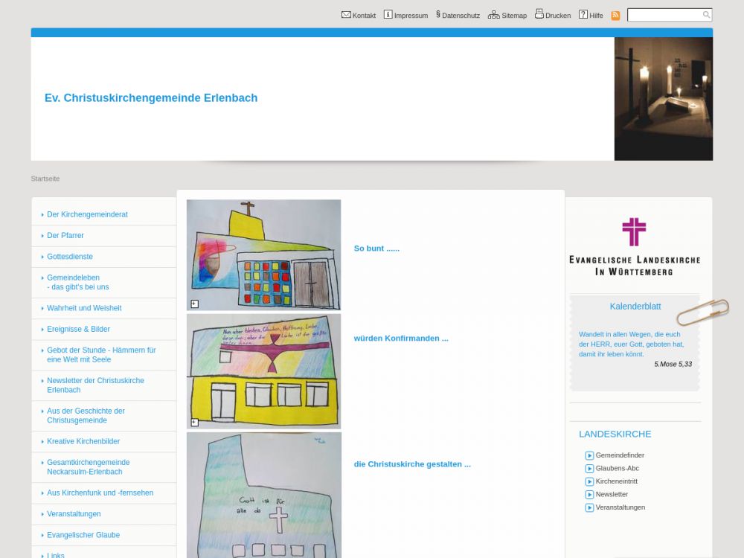Viewport: 744px width, 558px height.
Task: Open Der Kirchengemeinderat menu item
Action: pos(87,214)
